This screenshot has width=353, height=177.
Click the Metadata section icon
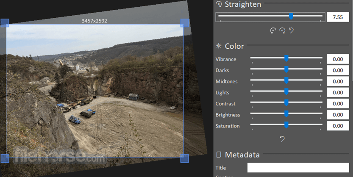219,155
